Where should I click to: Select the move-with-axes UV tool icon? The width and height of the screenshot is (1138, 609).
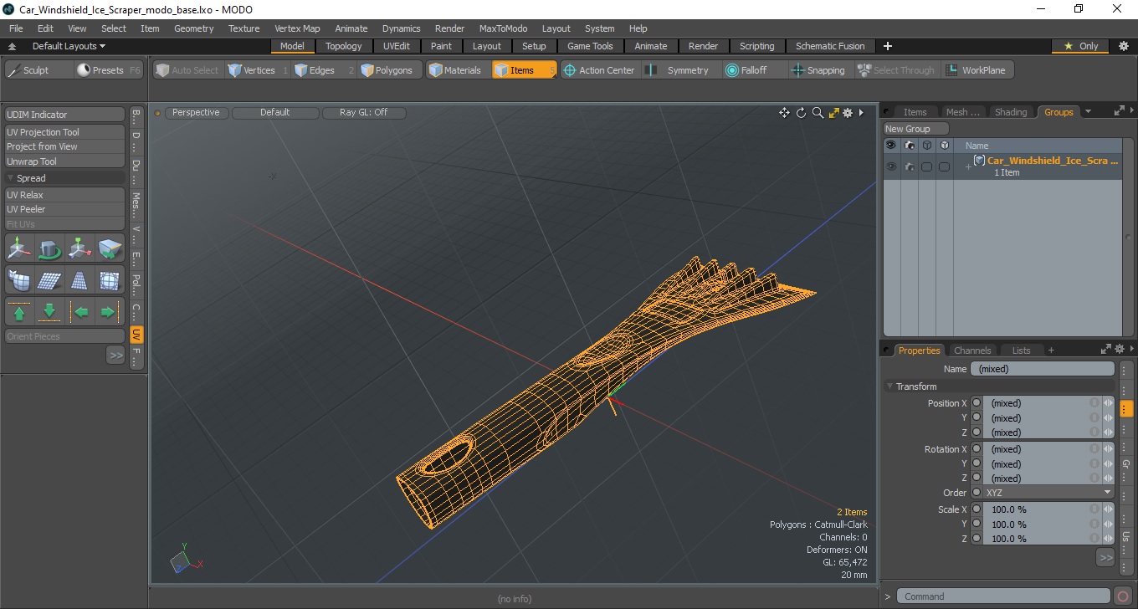tap(20, 248)
